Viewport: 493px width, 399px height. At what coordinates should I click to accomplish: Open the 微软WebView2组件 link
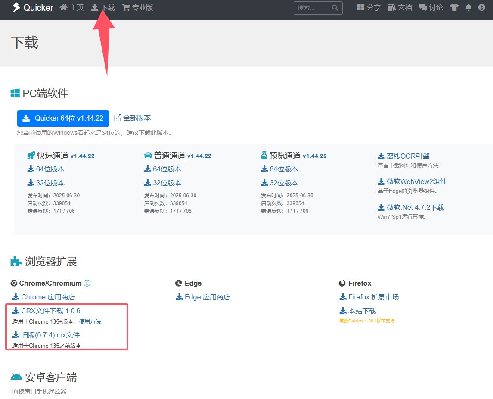[412, 181]
